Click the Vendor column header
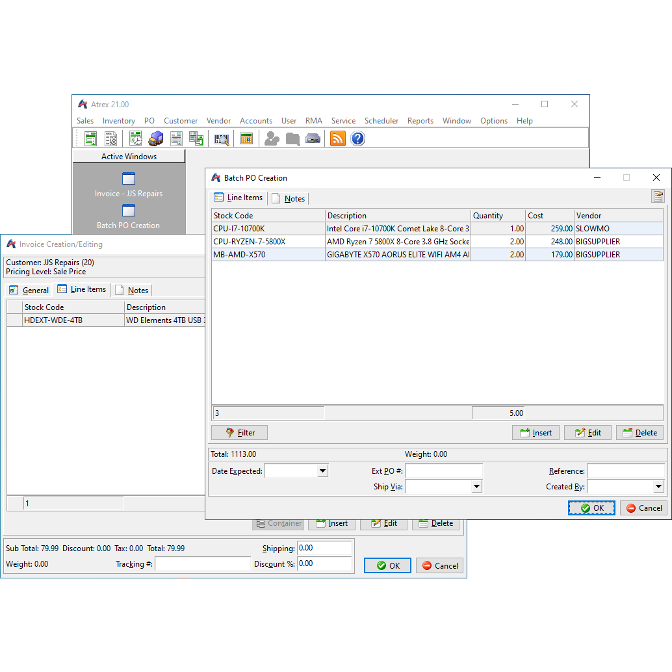 pos(619,216)
